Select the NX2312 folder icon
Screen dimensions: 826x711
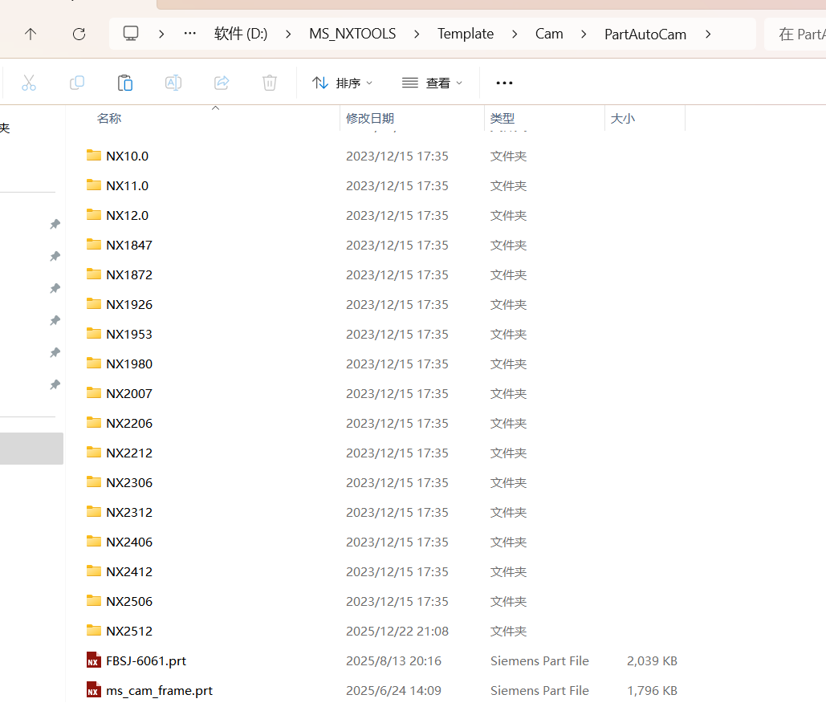point(94,512)
